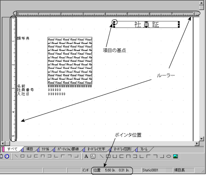
Task: Select the double-line U-shaped partition border tool
Action: [30, 156]
